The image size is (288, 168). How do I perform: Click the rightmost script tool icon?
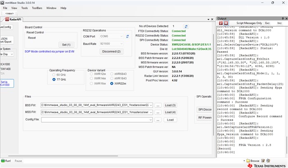coord(268,161)
